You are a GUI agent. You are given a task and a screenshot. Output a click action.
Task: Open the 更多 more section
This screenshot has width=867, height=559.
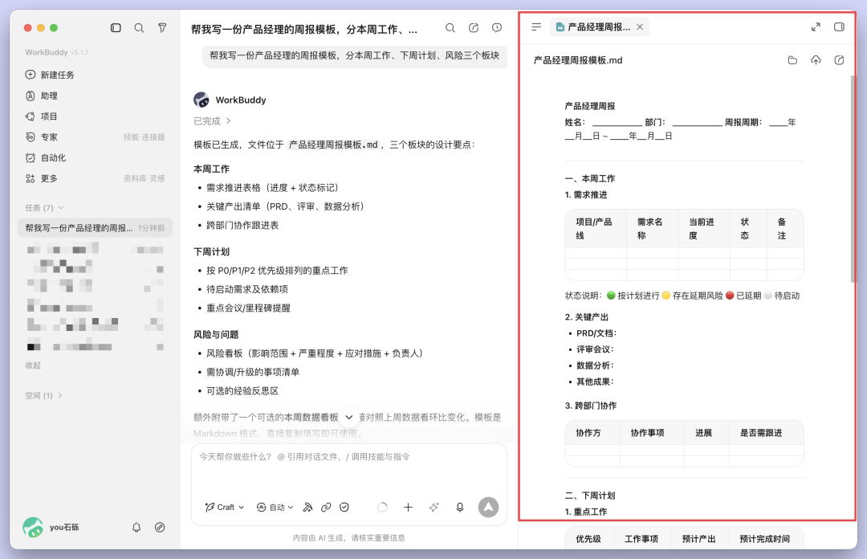[42, 179]
